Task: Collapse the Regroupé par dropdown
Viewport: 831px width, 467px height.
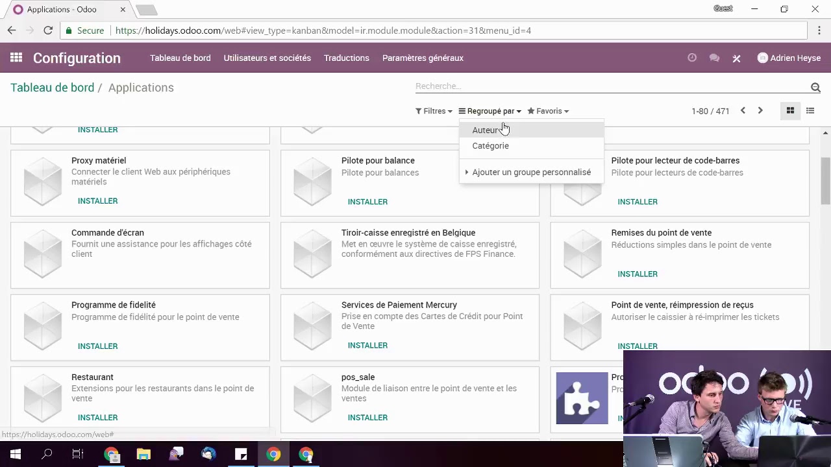Action: (x=490, y=111)
